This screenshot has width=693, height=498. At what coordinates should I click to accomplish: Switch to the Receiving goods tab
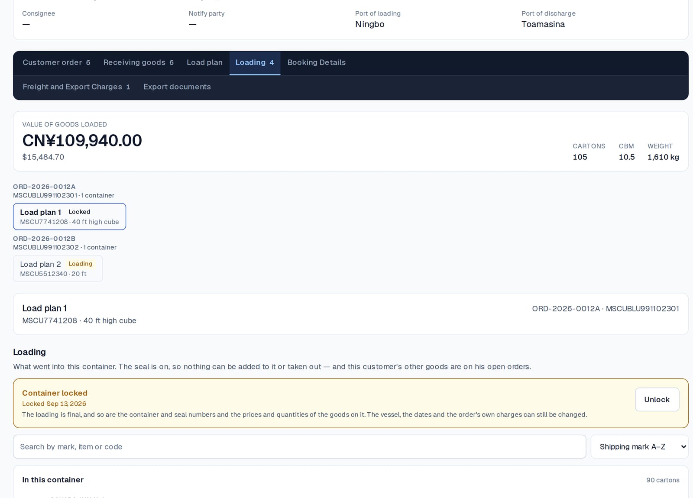[138, 63]
